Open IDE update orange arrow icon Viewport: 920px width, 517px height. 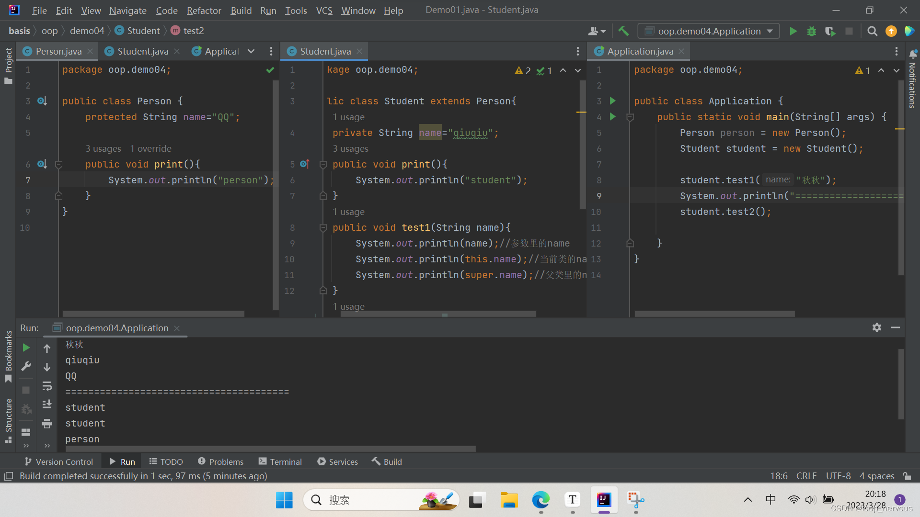click(x=891, y=31)
